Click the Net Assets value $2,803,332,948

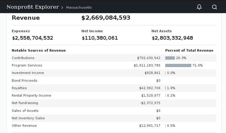tap(172, 38)
